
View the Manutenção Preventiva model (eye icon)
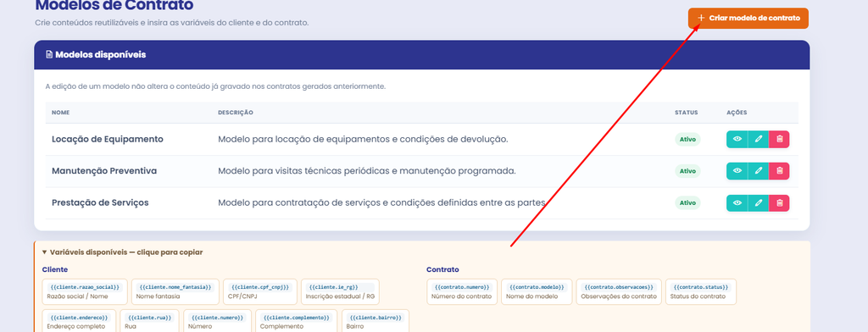737,171
